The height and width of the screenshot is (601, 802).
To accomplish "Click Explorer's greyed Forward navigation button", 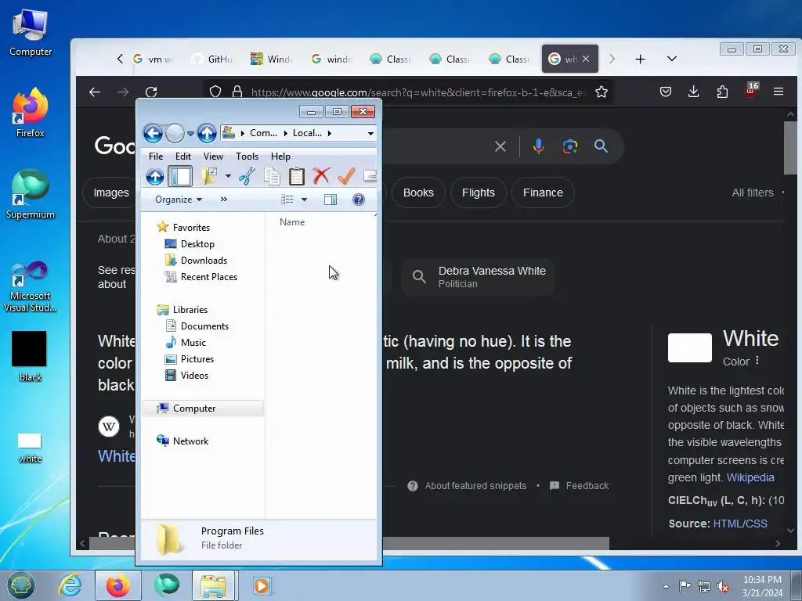I will point(175,133).
